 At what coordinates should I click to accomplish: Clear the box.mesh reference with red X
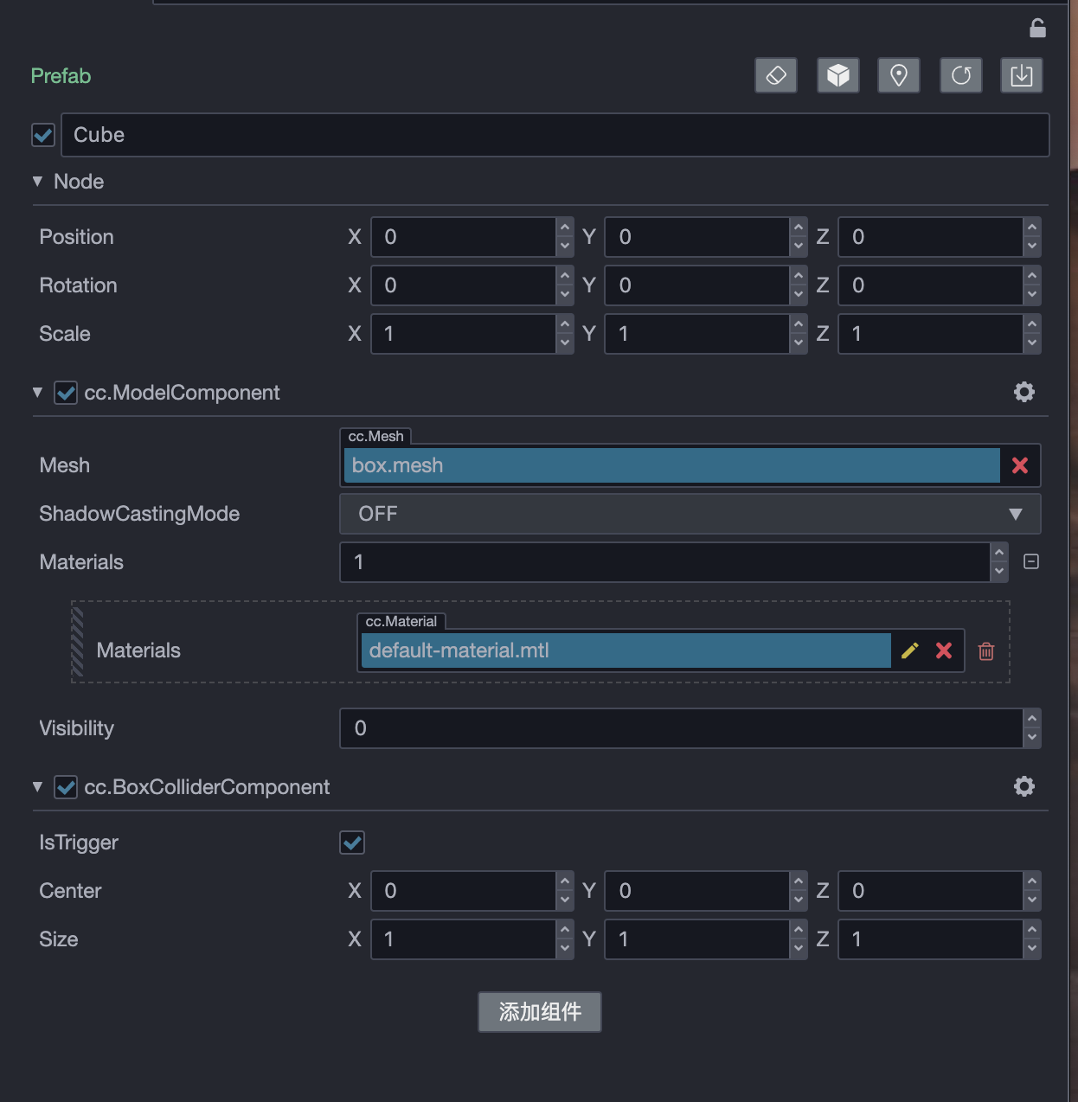[1020, 465]
